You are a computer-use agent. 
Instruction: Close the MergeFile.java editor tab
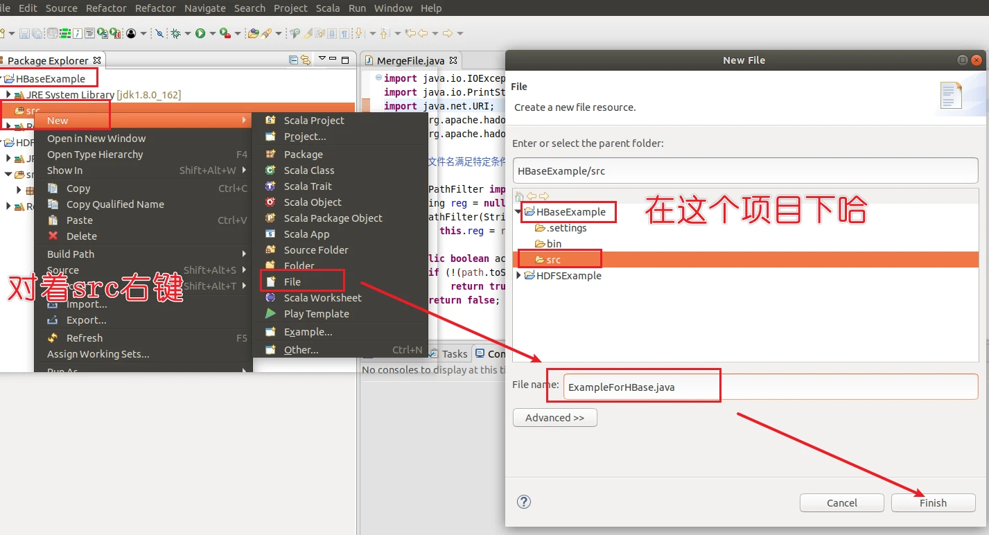point(453,61)
